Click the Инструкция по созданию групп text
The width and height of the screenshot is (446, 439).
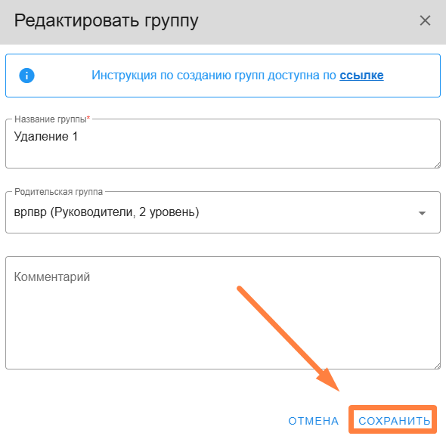178,76
